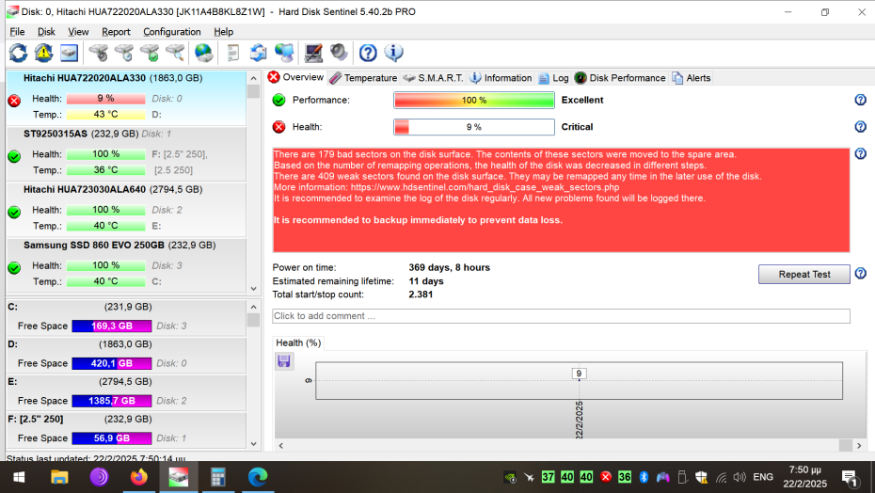
Task: Switch to the S.M.A.R.T. tab
Action: (x=433, y=78)
